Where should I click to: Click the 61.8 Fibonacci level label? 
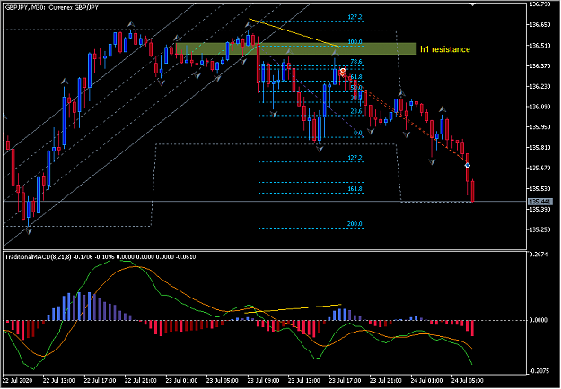(x=356, y=77)
